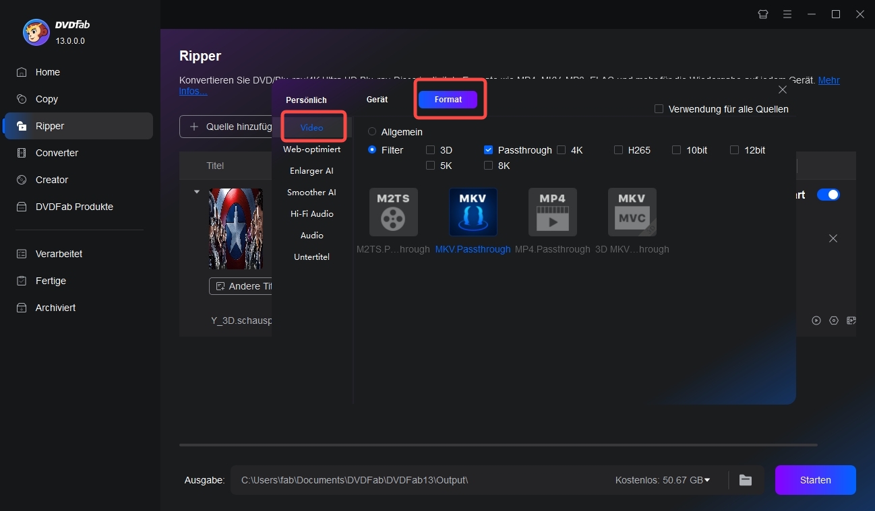Enable the 12bit filter checkbox

click(735, 150)
